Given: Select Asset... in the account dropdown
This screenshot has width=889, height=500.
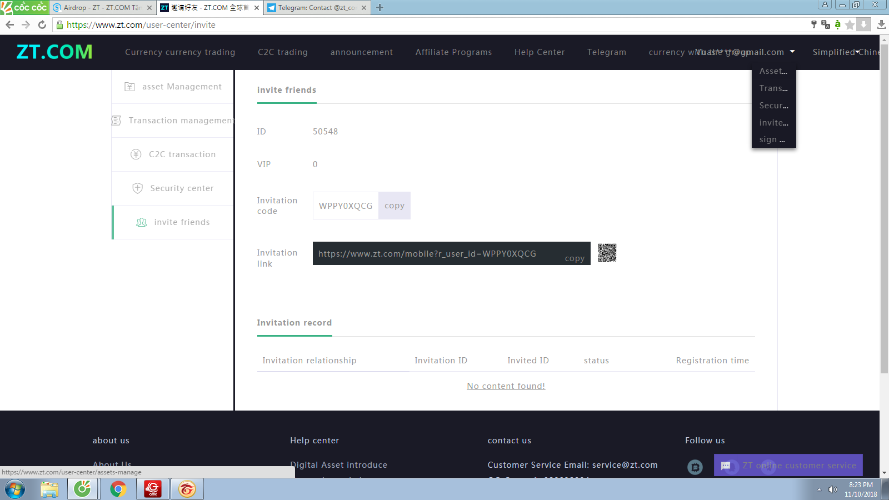Looking at the screenshot, I should tap(773, 71).
